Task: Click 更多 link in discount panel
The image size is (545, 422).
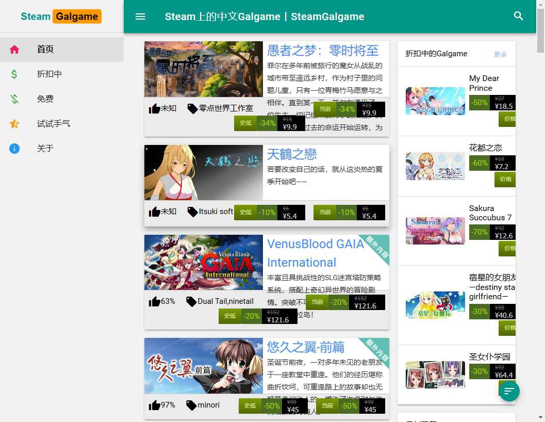Action: pyautogui.click(x=500, y=54)
